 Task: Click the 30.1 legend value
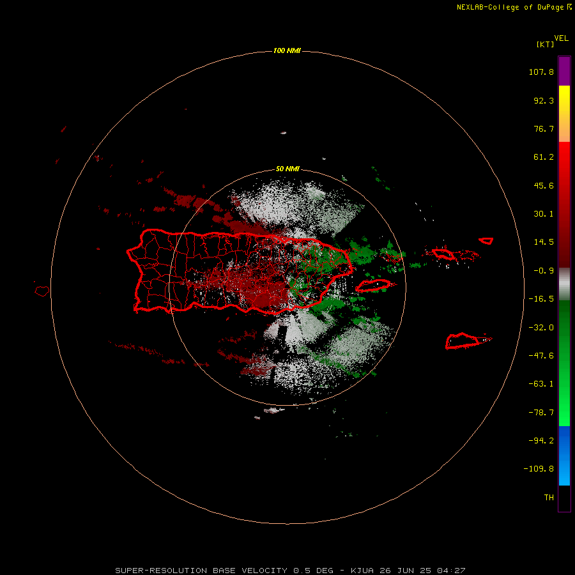tap(544, 214)
